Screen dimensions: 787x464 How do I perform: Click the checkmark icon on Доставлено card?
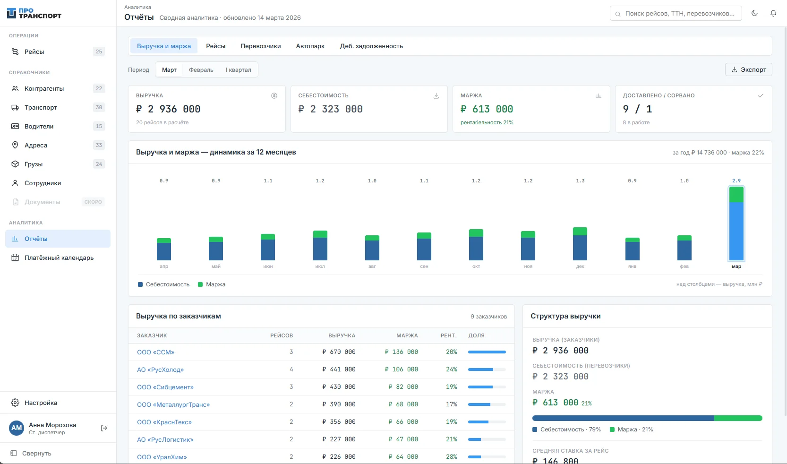tap(761, 95)
